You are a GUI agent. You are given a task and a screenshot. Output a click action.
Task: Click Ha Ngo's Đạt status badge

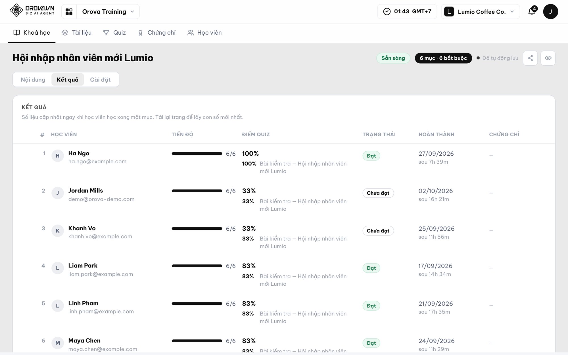371,156
